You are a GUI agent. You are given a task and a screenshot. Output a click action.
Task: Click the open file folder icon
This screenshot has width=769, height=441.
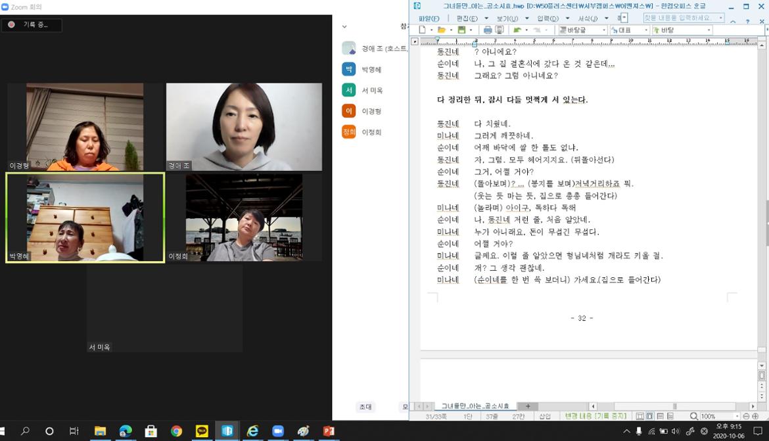pyautogui.click(x=442, y=30)
